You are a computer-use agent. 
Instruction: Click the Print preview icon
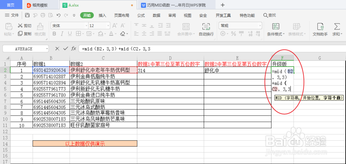pos(51,15)
